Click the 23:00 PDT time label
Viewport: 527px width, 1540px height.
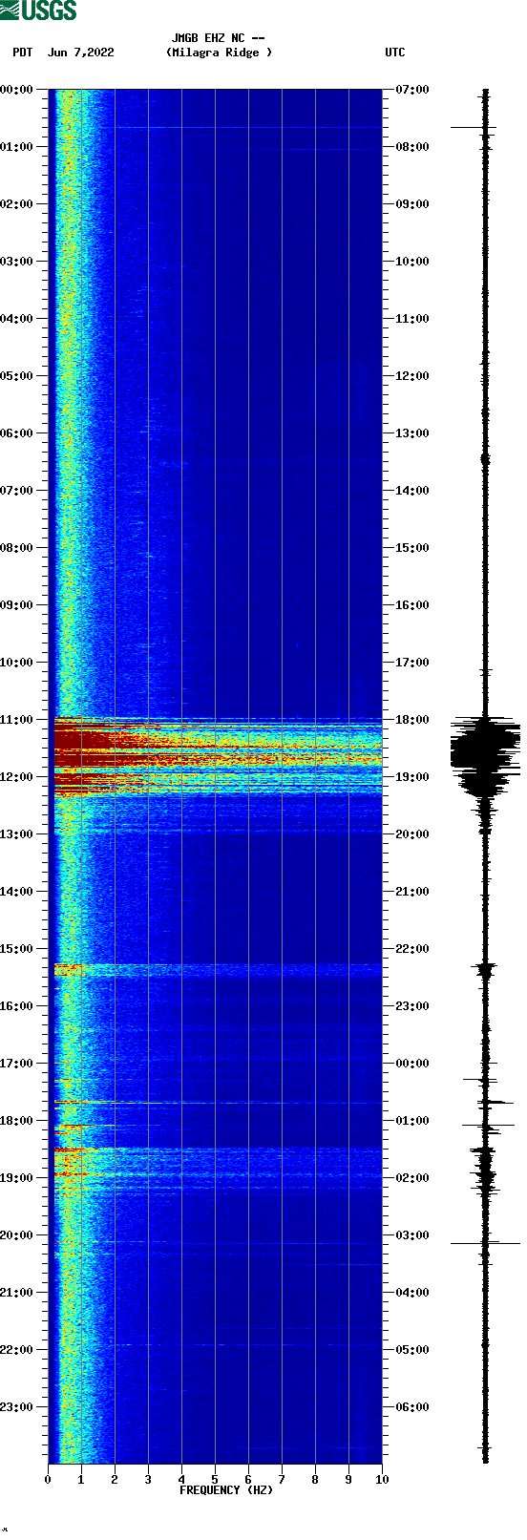click(x=16, y=1407)
